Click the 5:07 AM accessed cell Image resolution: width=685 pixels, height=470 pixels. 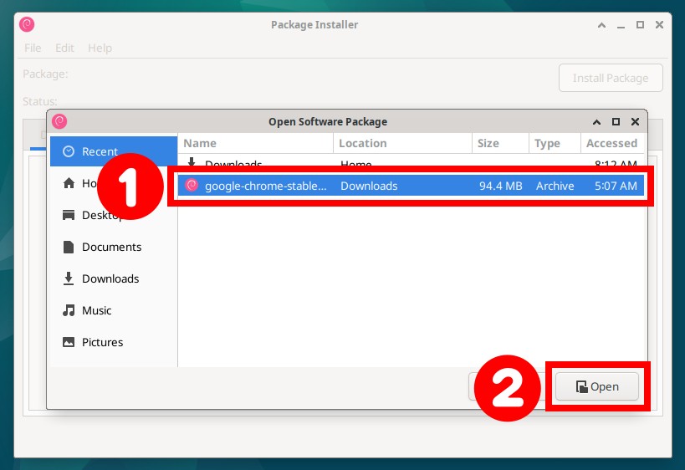pyautogui.click(x=616, y=186)
